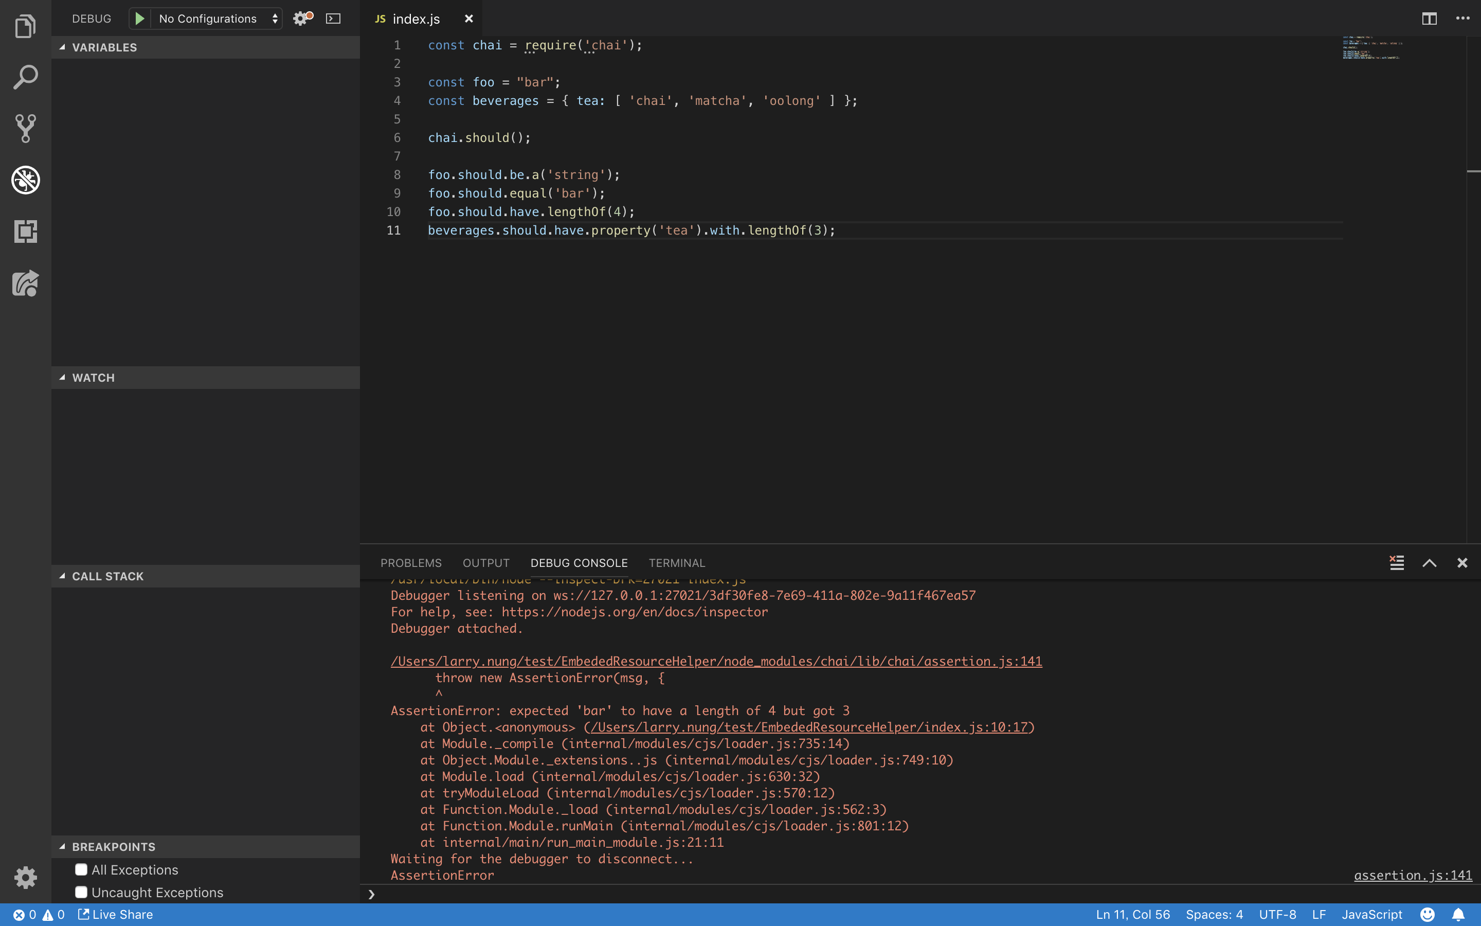The image size is (1481, 926).
Task: Open launch.json via the debug gear icon
Action: pos(302,19)
